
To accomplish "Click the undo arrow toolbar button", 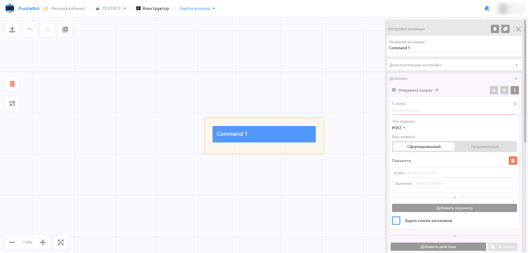I will click(30, 29).
